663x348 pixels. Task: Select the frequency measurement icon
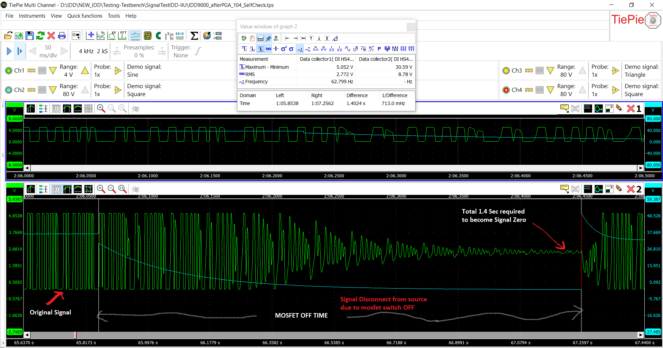(300, 49)
